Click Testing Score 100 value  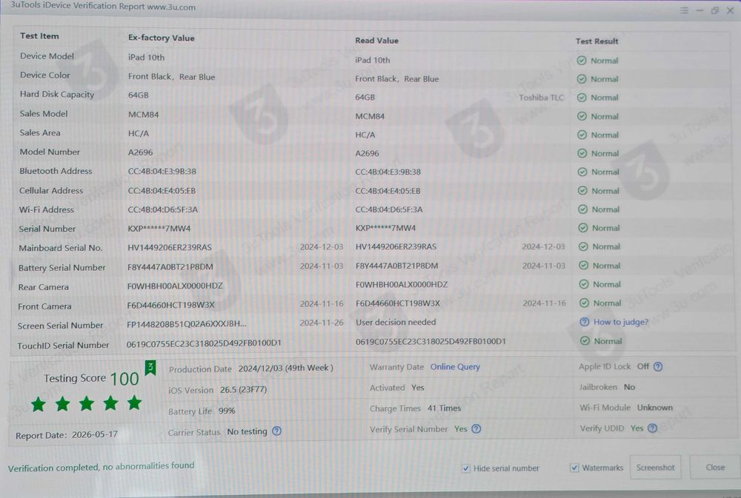coord(124,379)
